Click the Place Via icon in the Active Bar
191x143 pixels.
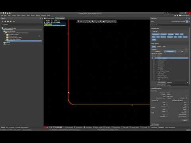(101, 21)
